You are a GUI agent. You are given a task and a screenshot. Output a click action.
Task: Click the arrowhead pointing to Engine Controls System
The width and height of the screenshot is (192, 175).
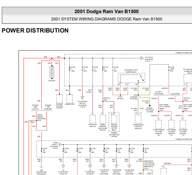[x=150, y=106]
